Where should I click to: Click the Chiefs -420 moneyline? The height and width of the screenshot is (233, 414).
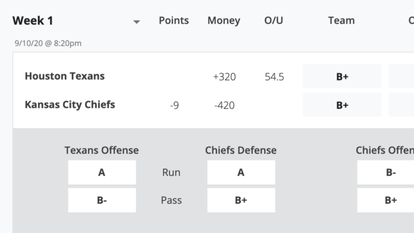coord(224,105)
